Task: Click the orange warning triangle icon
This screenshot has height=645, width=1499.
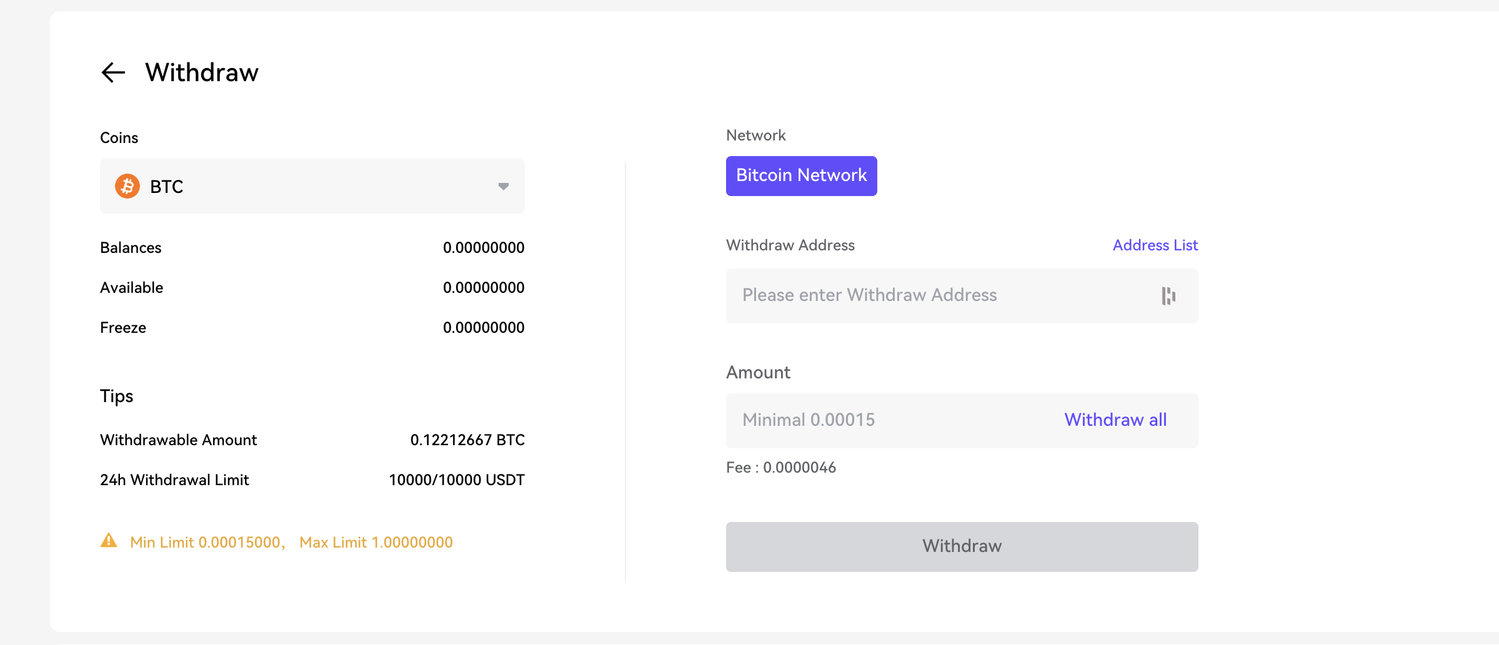Action: point(109,541)
